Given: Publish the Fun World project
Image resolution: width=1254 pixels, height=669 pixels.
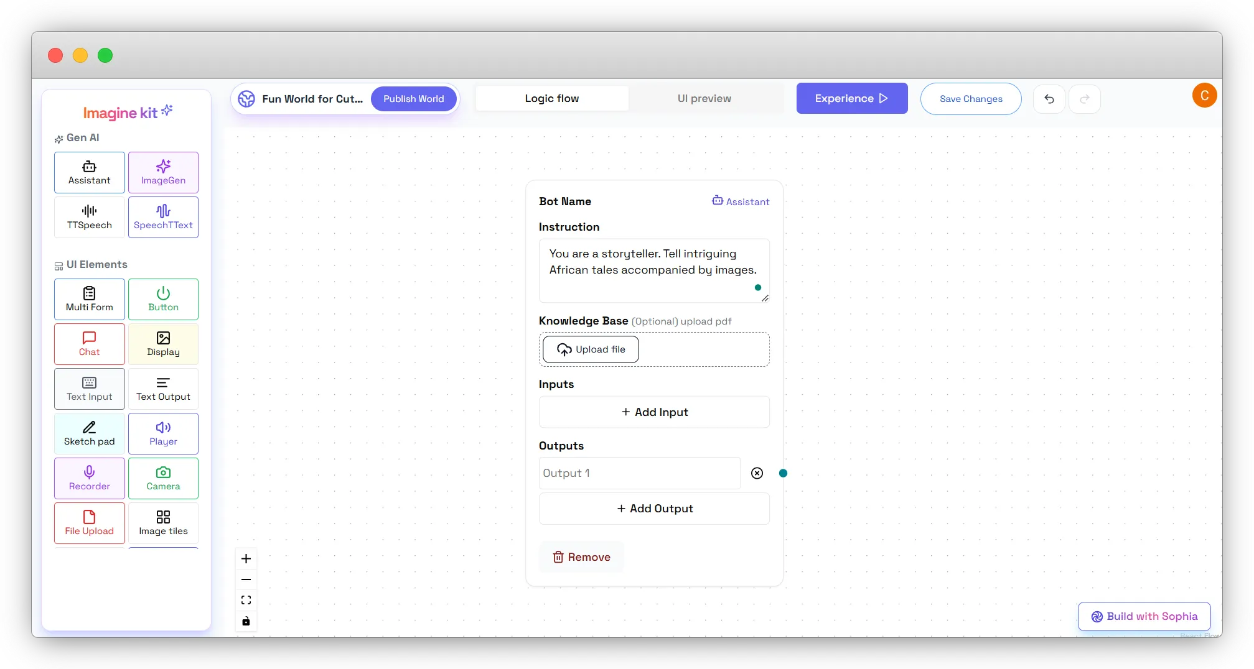Looking at the screenshot, I should click(x=413, y=98).
